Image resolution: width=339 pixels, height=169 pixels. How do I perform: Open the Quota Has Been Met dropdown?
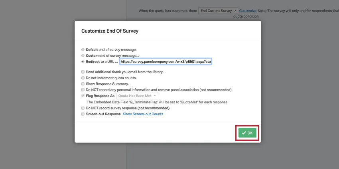click(x=137, y=96)
